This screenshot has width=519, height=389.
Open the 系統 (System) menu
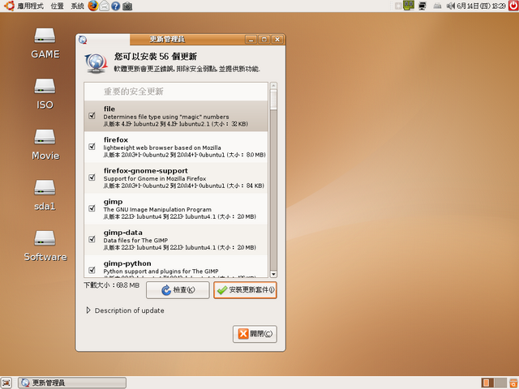78,6
